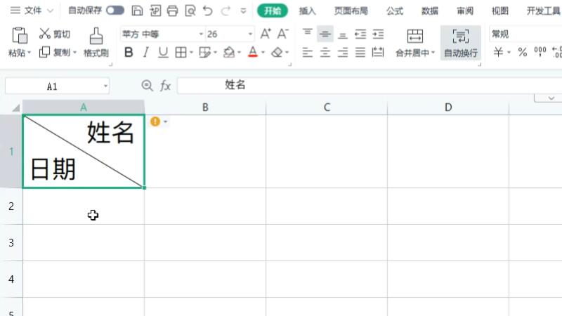
Task: Align text right horizontally
Action: [x=343, y=53]
